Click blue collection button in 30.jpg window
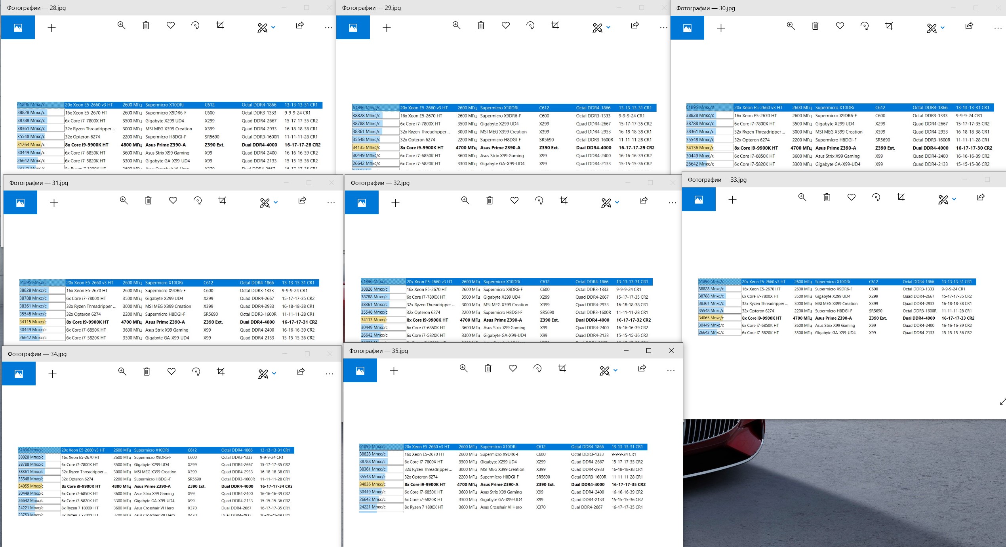Viewport: 1006px width, 547px height. coord(687,28)
